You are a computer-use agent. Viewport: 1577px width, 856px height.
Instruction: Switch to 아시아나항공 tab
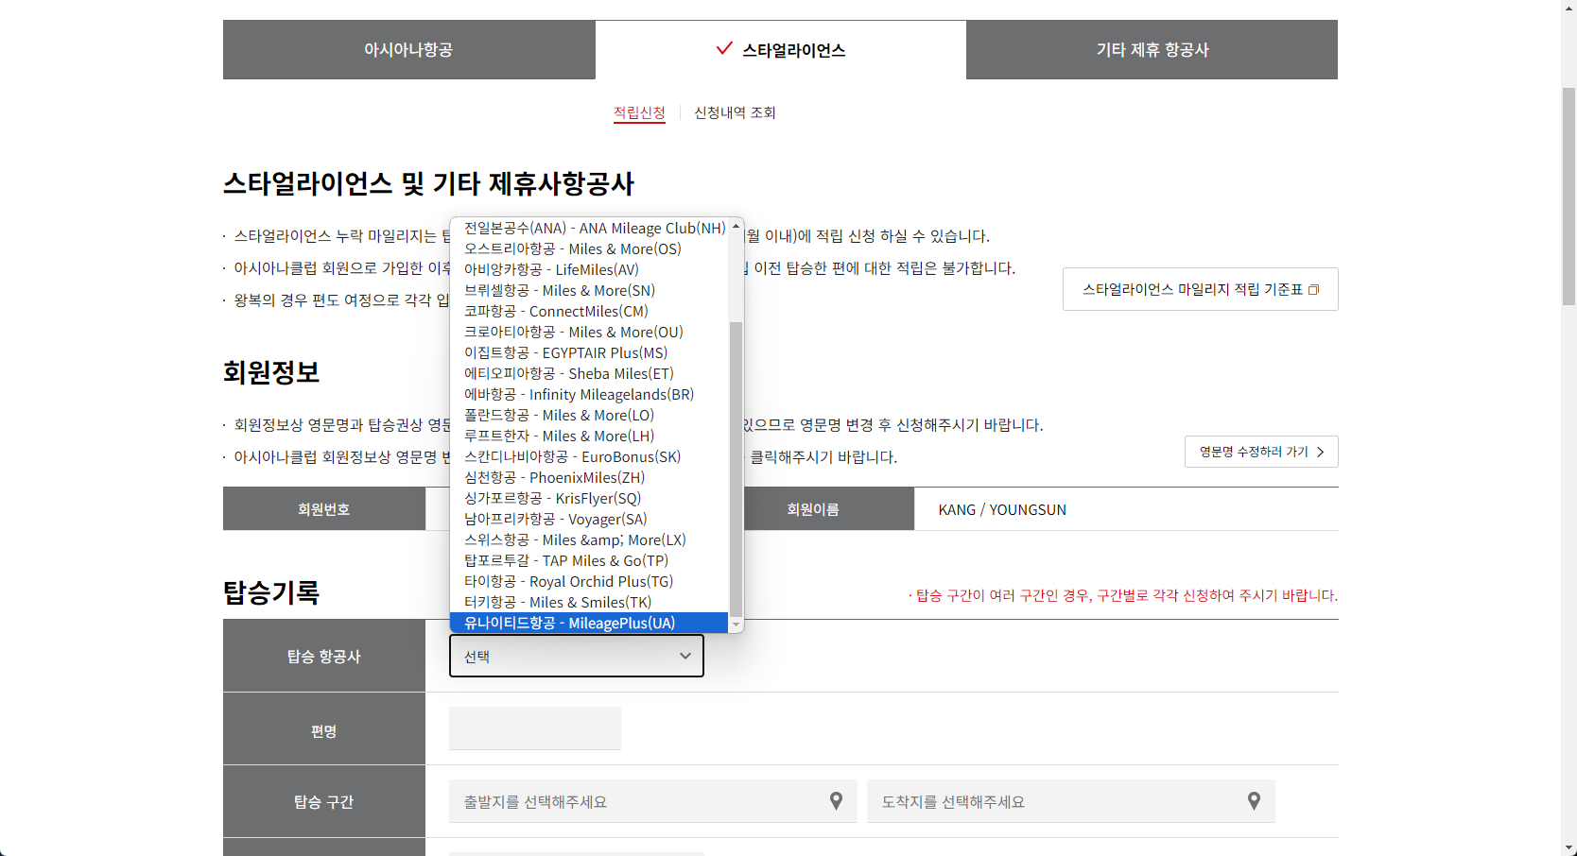(408, 50)
